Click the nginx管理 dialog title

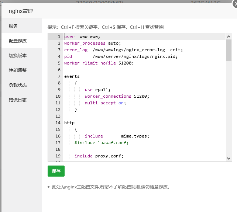21,11
